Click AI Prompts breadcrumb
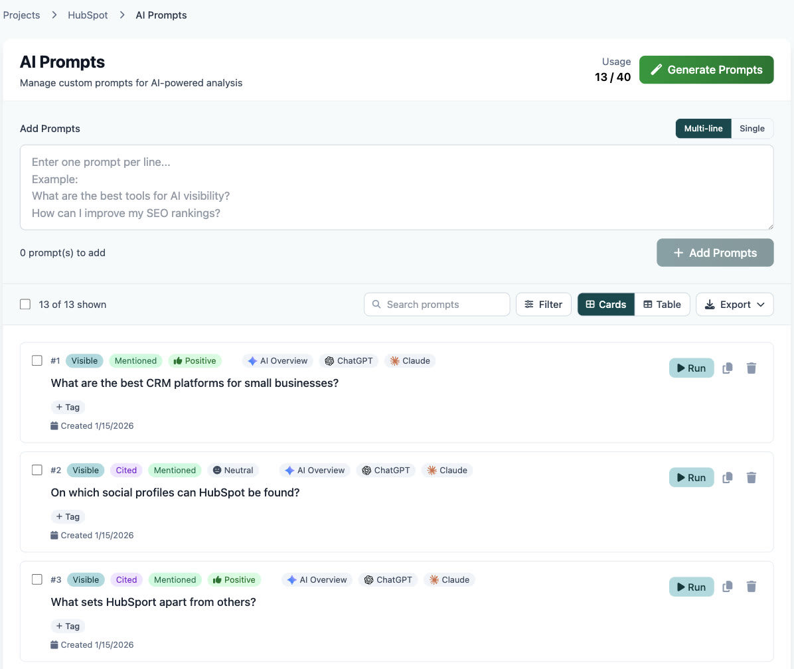This screenshot has height=669, width=794. (x=161, y=15)
